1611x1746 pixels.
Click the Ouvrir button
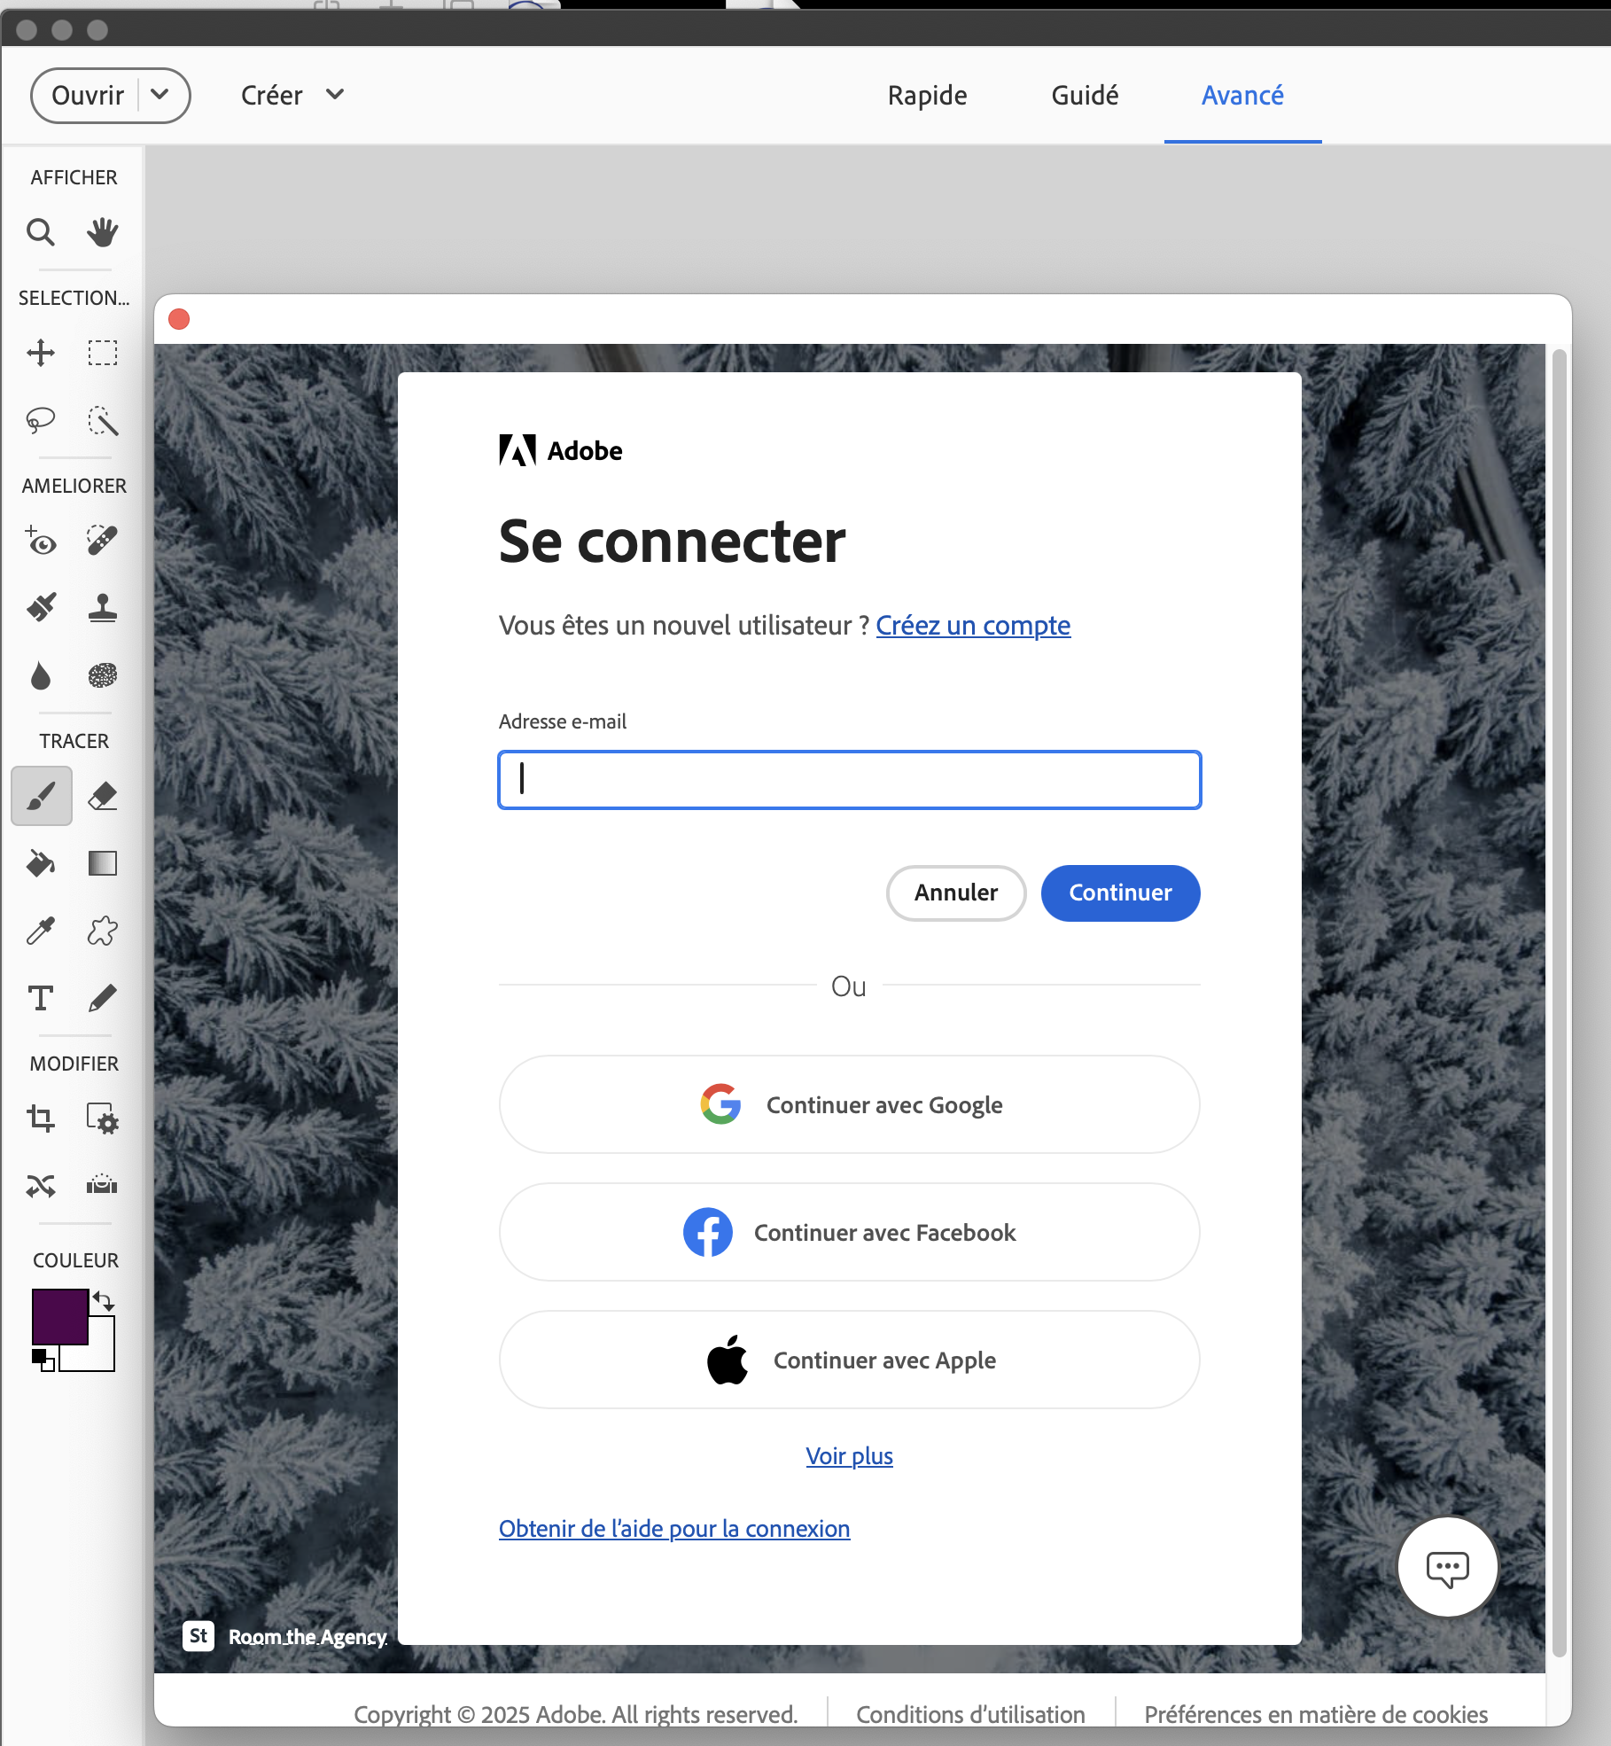87,95
